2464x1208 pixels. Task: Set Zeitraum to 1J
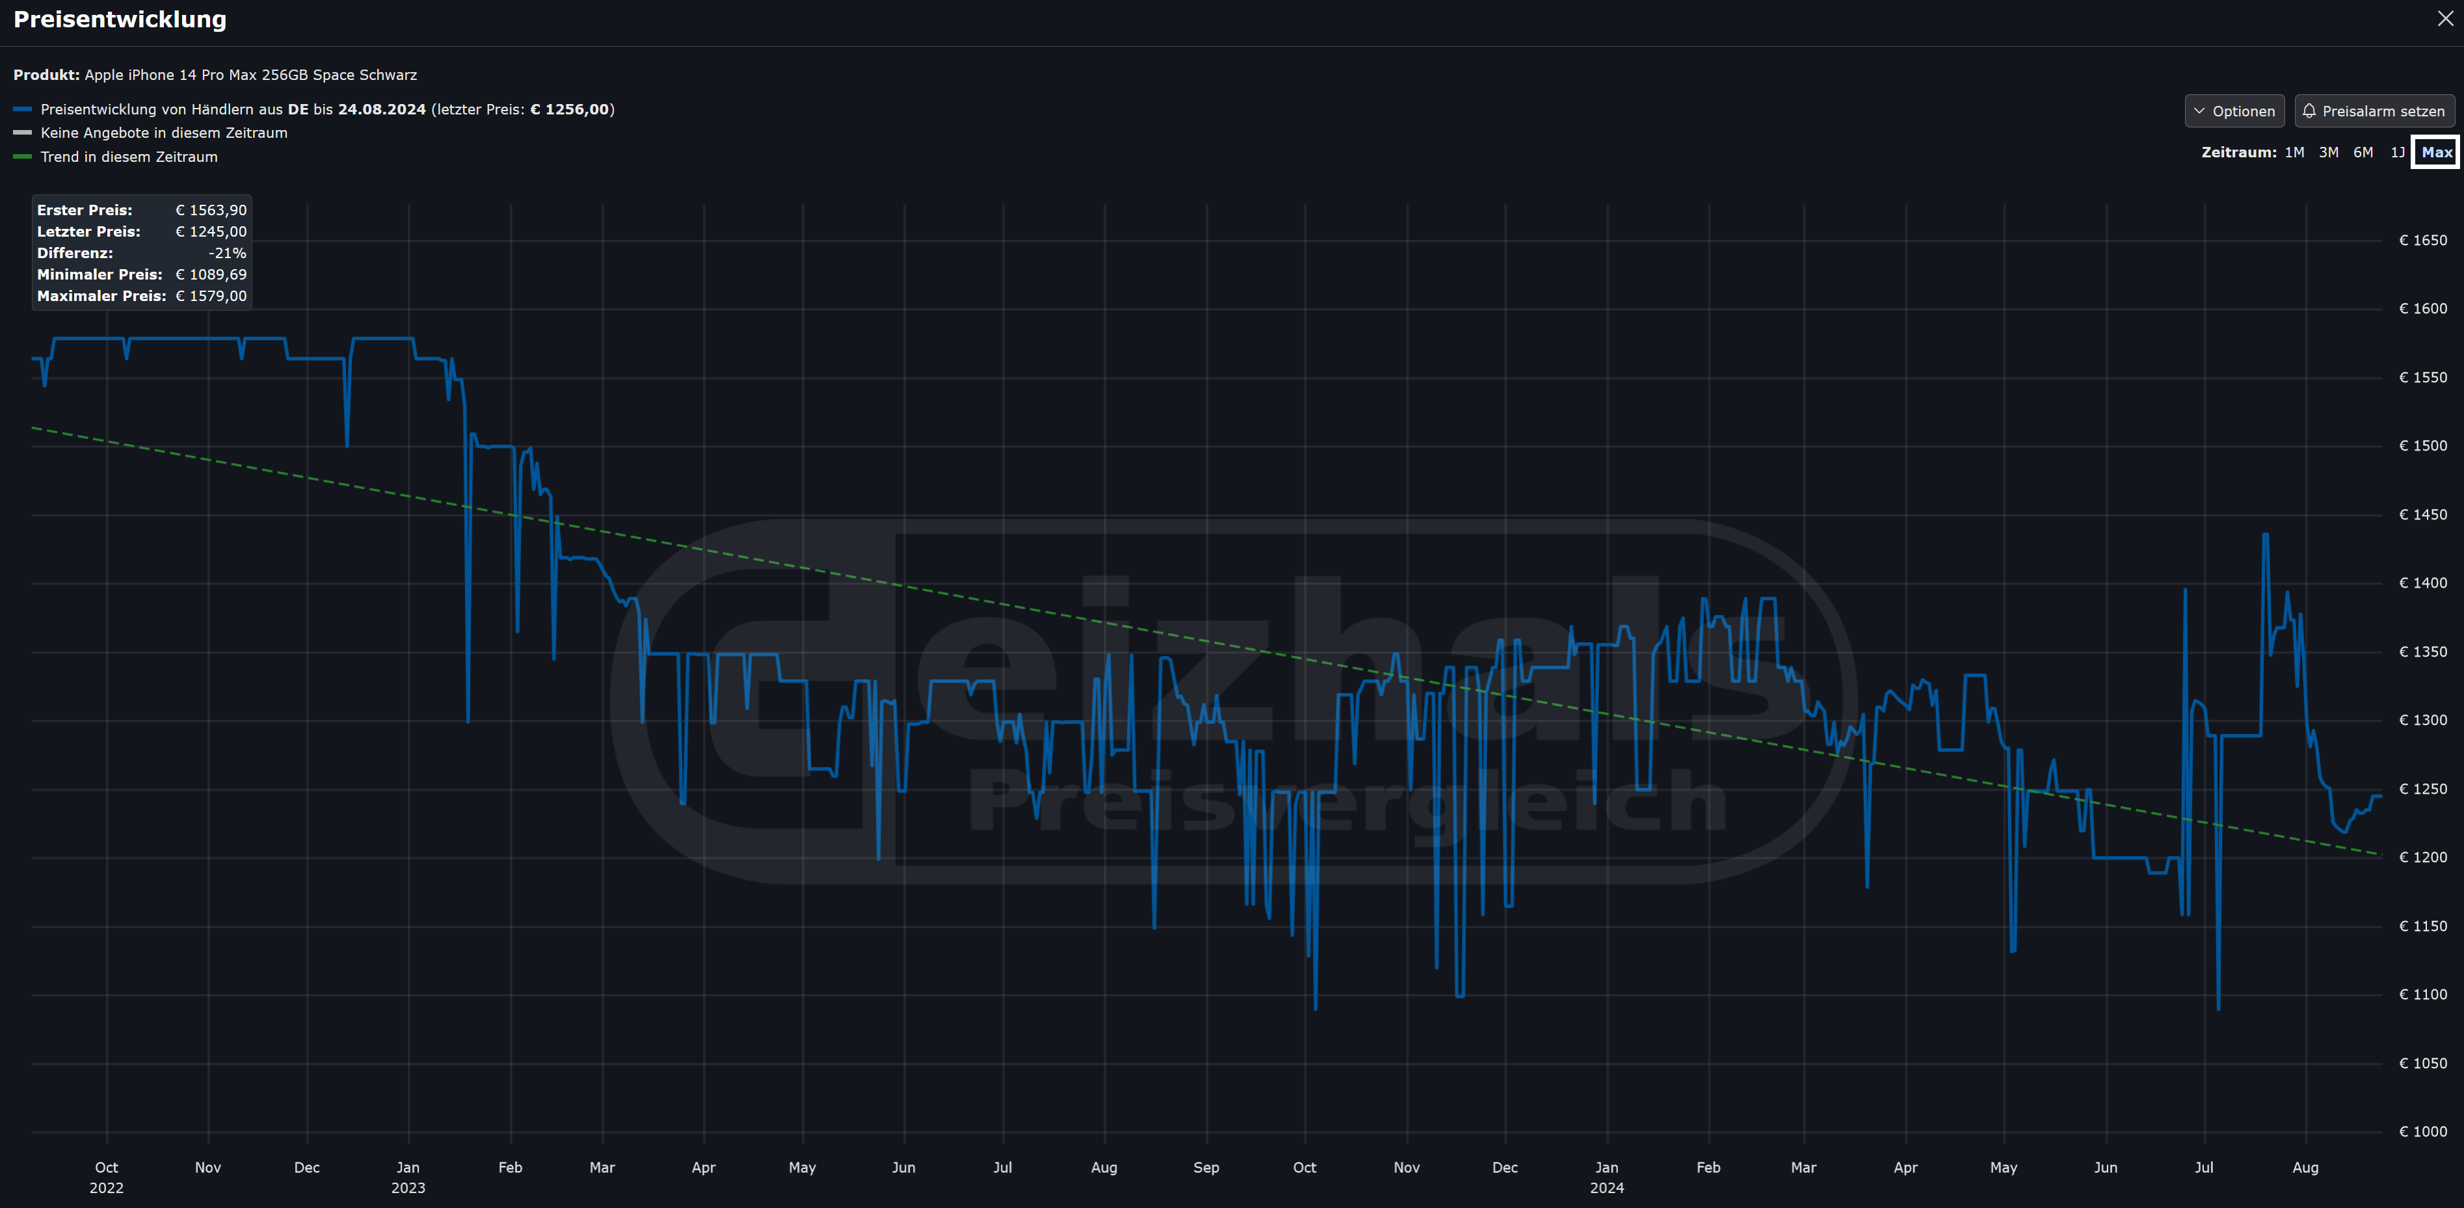click(x=2397, y=152)
